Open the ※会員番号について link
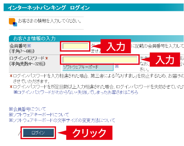The width and height of the screenshot is (184, 146). click(x=27, y=109)
